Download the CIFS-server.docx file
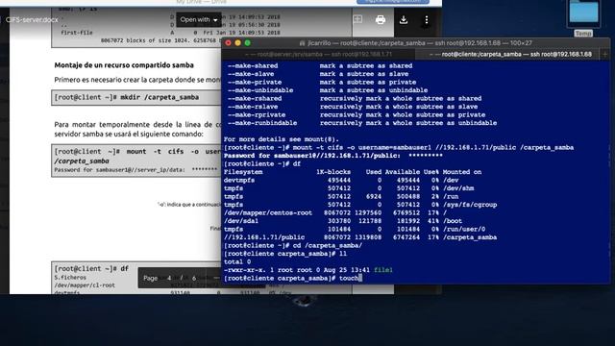 click(x=404, y=19)
